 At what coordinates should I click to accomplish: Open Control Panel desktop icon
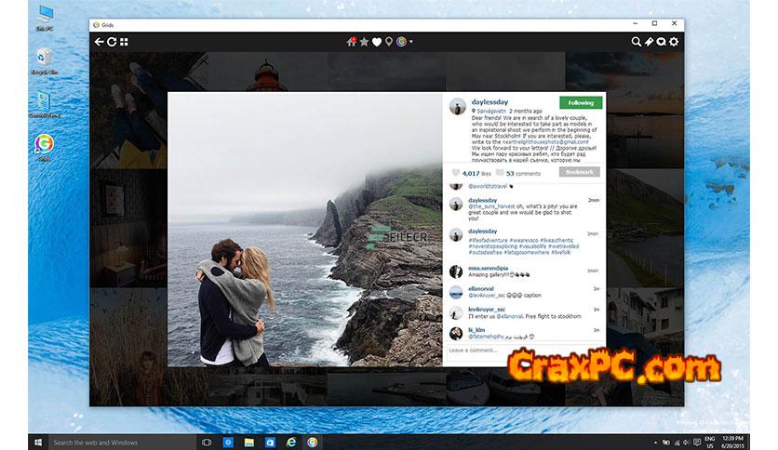[44, 104]
